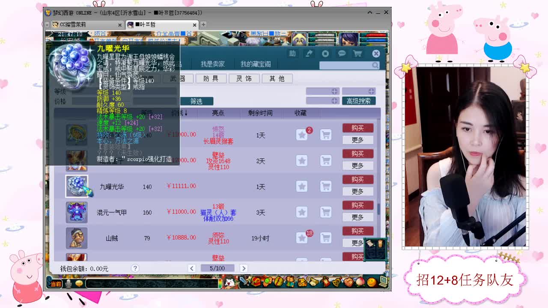Image resolution: width=548 pixels, height=308 pixels.
Task: Open a new tab with the plus button
Action: tap(203, 24)
